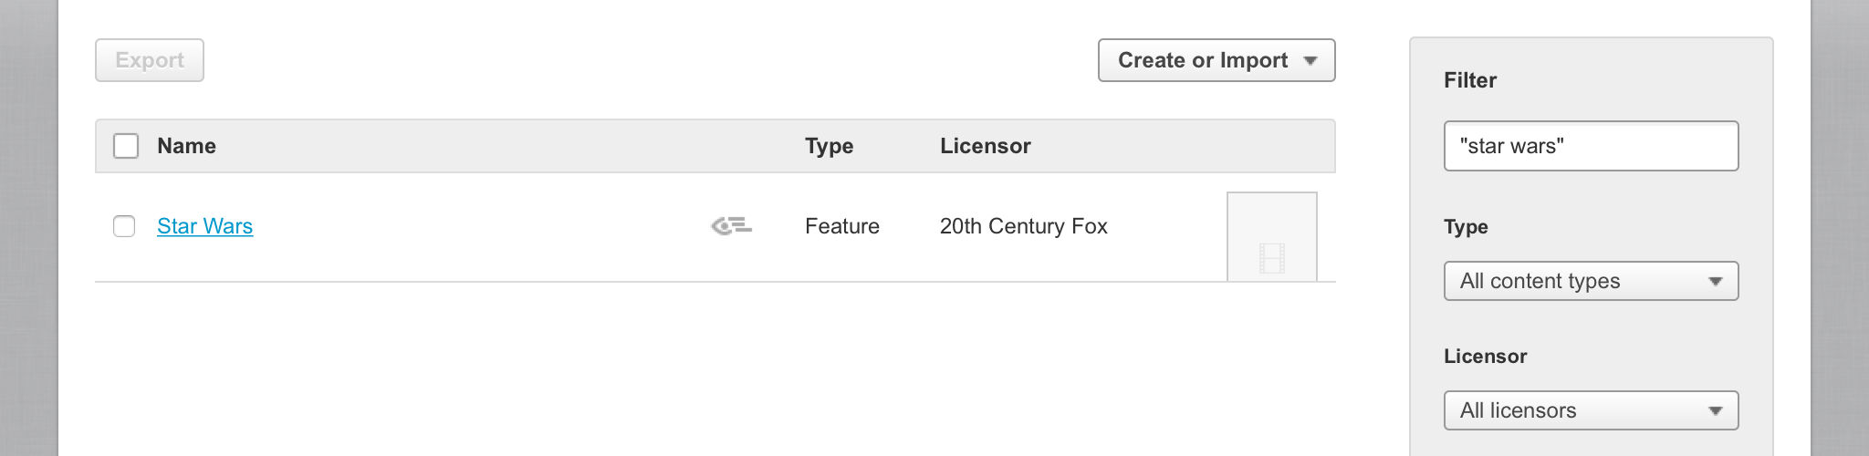This screenshot has height=456, width=1869.
Task: Focus the Filter search field
Action: pos(1591,146)
